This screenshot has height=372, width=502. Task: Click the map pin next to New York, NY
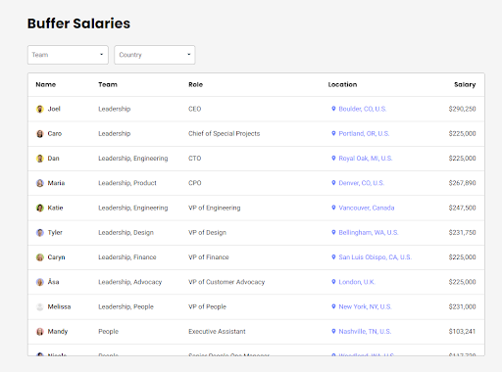pos(333,306)
